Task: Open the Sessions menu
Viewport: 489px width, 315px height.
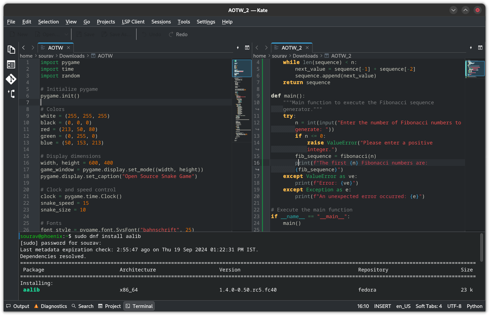Action: coord(161,21)
